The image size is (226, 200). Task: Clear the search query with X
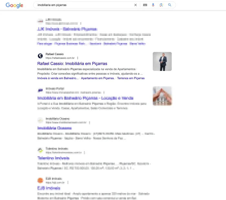pos(136,5)
